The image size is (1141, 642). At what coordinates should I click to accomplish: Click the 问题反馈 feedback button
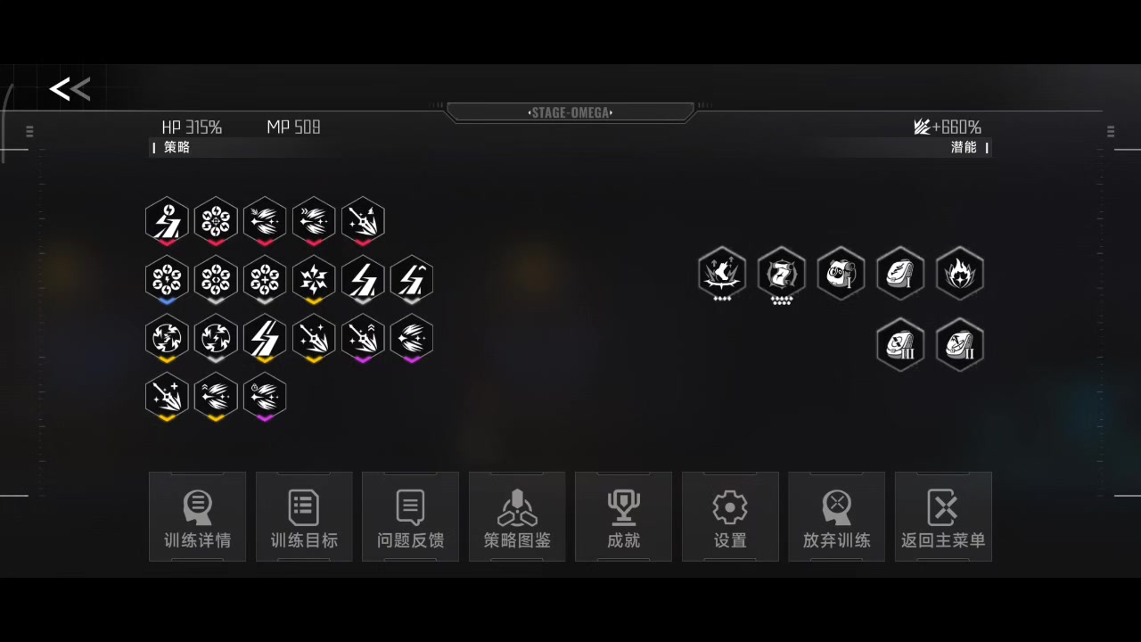[410, 517]
